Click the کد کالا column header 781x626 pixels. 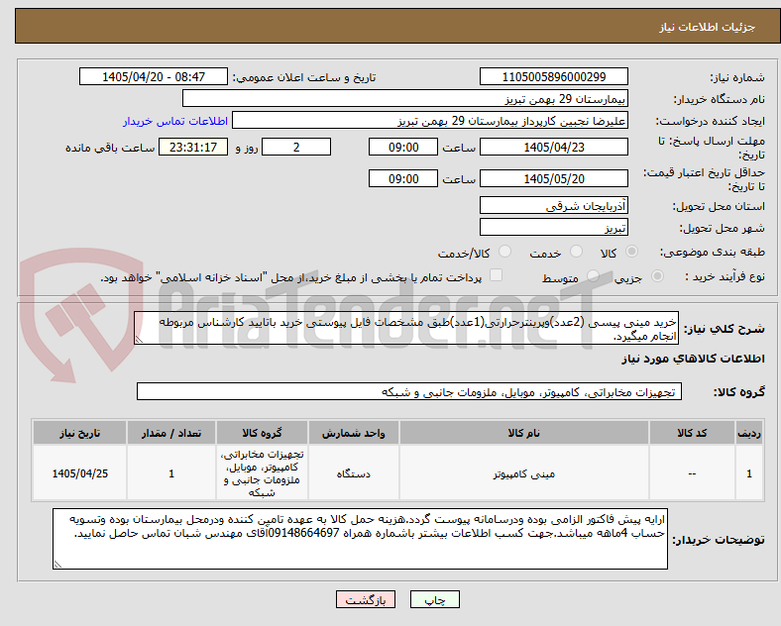point(692,433)
